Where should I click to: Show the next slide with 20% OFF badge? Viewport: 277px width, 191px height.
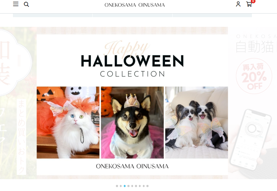point(253,103)
